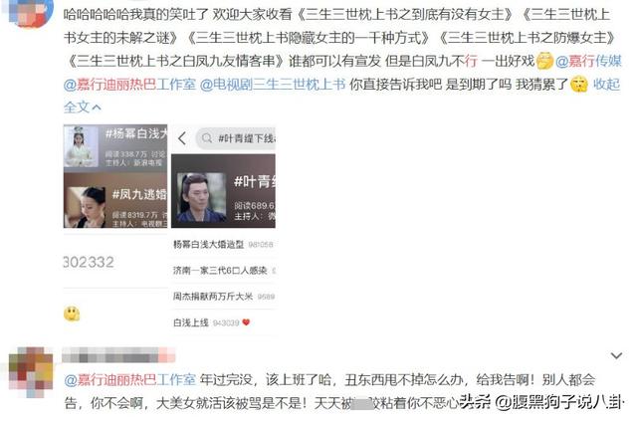Click the #叶青缇下线 search field
The width and height of the screenshot is (637, 422).
click(236, 138)
